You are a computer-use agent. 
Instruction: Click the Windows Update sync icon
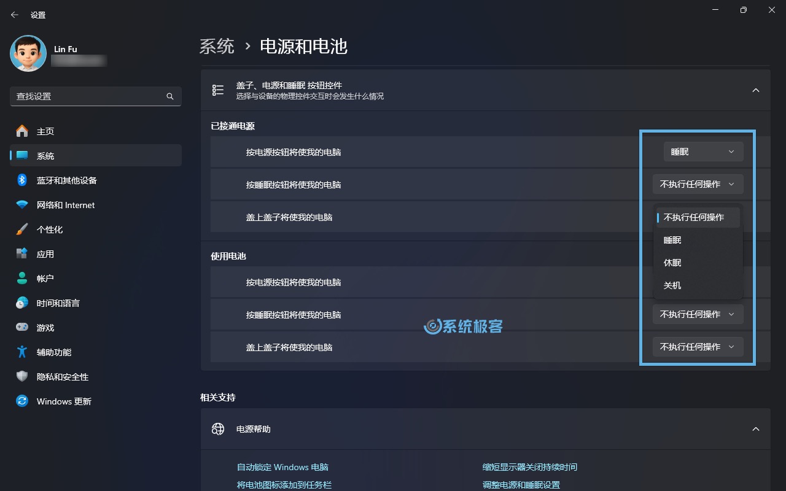pyautogui.click(x=22, y=401)
